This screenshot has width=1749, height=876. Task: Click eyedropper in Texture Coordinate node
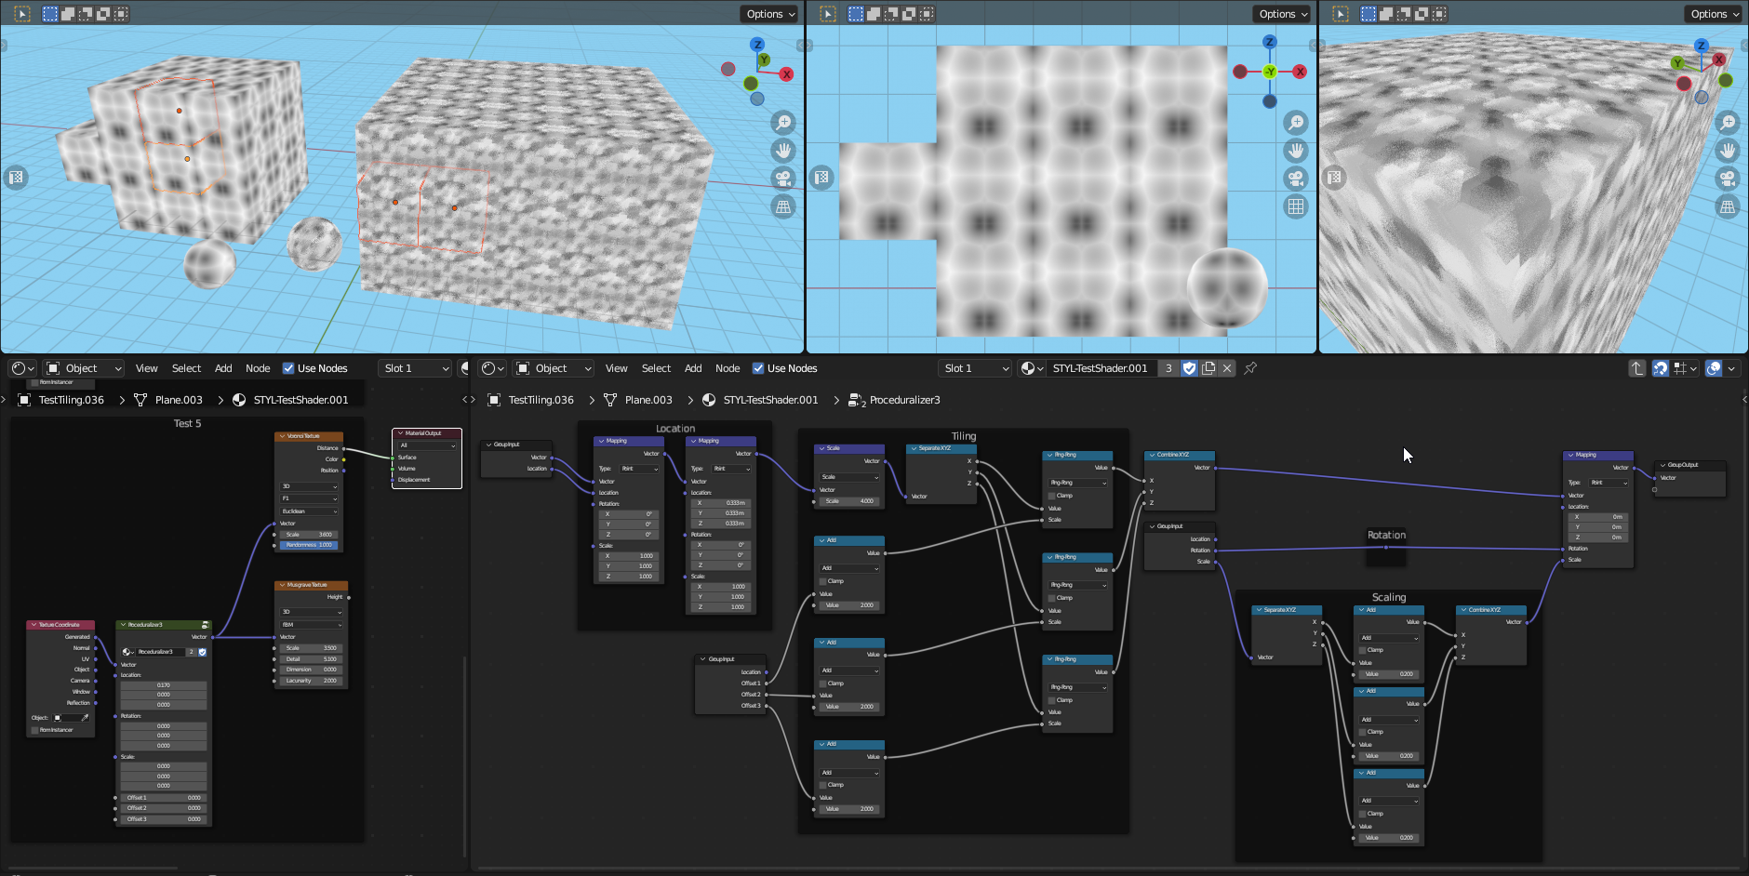coord(85,718)
